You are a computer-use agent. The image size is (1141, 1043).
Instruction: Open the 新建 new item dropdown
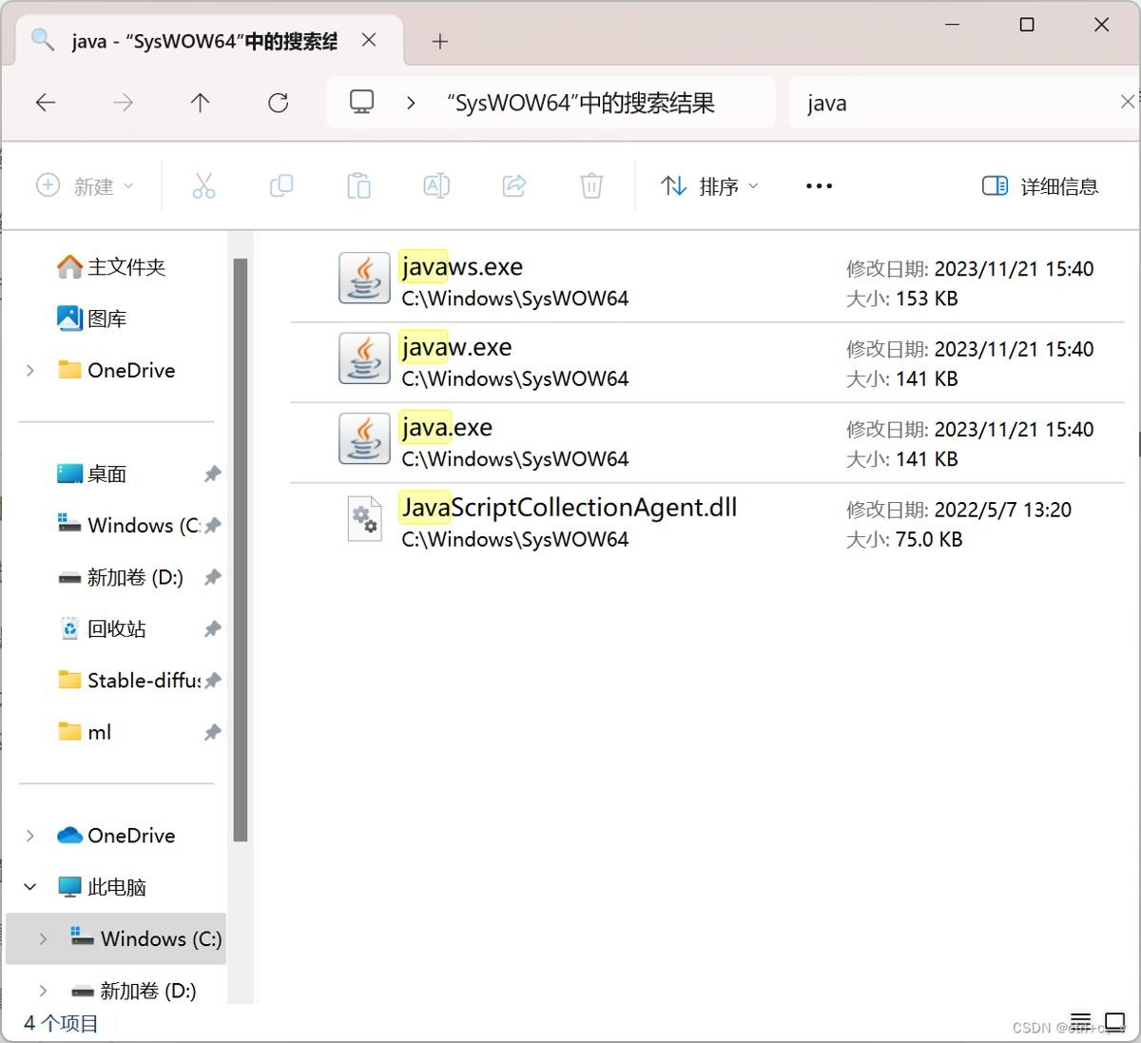85,186
